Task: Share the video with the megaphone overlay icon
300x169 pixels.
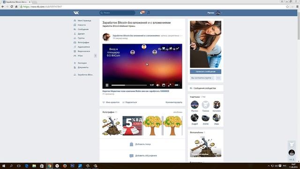Action: coord(171,48)
